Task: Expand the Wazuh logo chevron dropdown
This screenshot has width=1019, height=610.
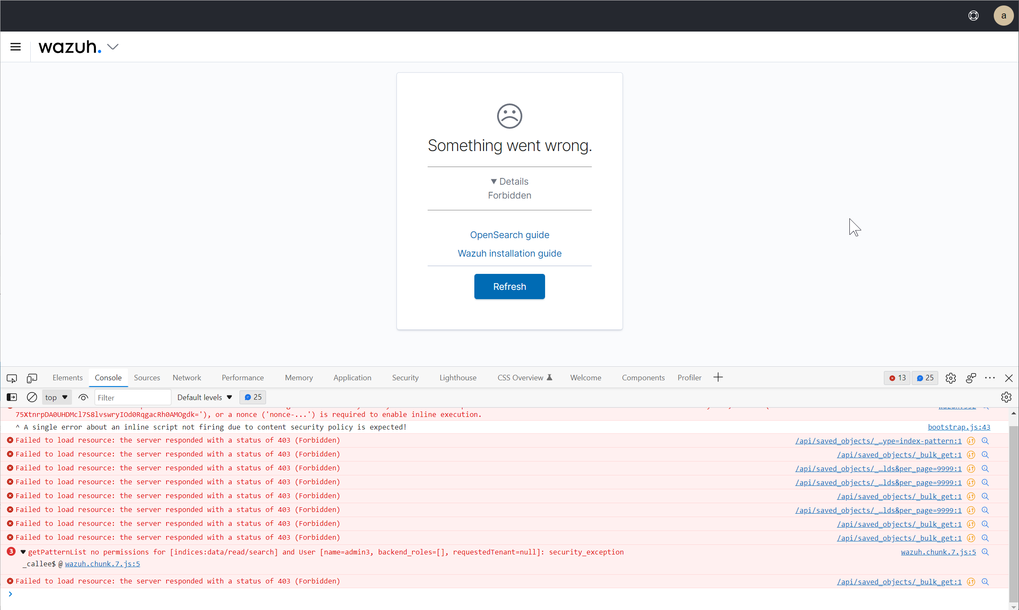Action: click(x=112, y=47)
